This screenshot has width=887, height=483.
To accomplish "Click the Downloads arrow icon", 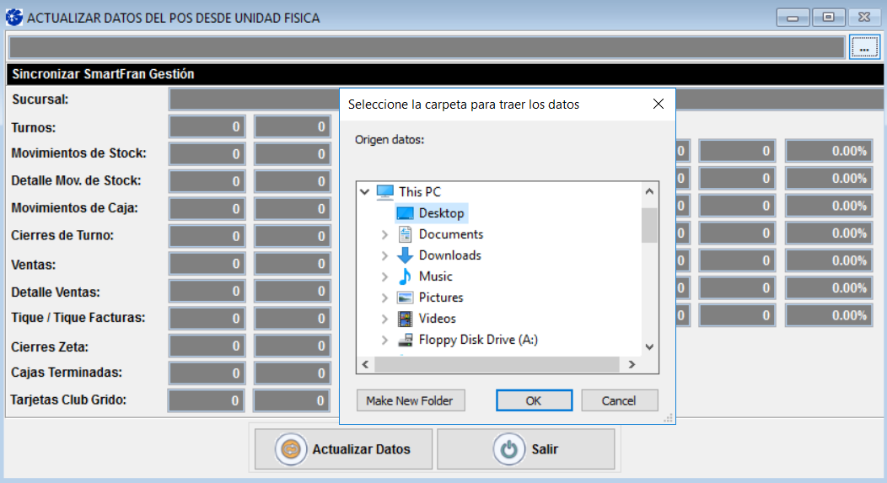I will click(405, 255).
